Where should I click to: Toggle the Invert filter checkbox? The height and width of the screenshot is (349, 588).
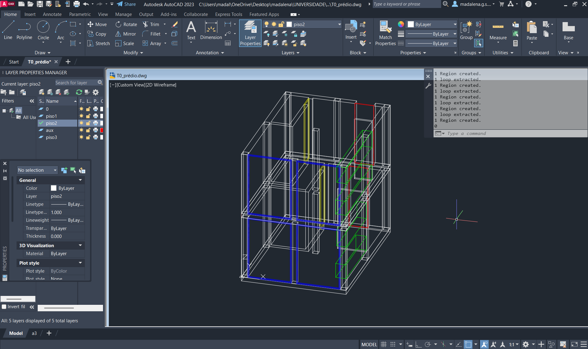point(4,307)
